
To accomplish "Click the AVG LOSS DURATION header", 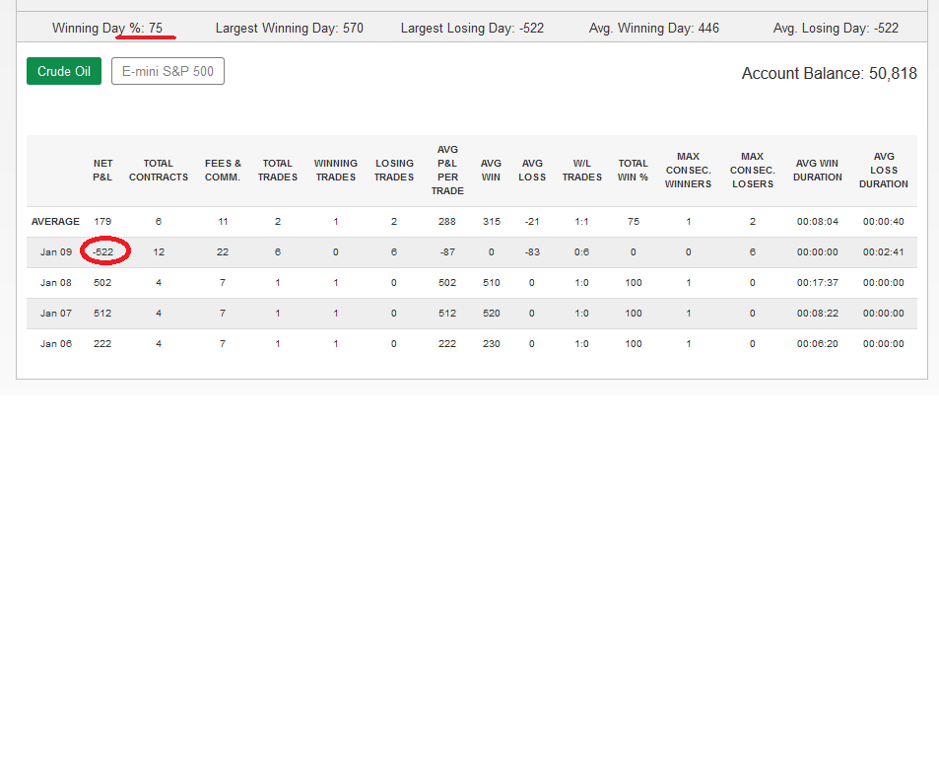I will pos(883,171).
